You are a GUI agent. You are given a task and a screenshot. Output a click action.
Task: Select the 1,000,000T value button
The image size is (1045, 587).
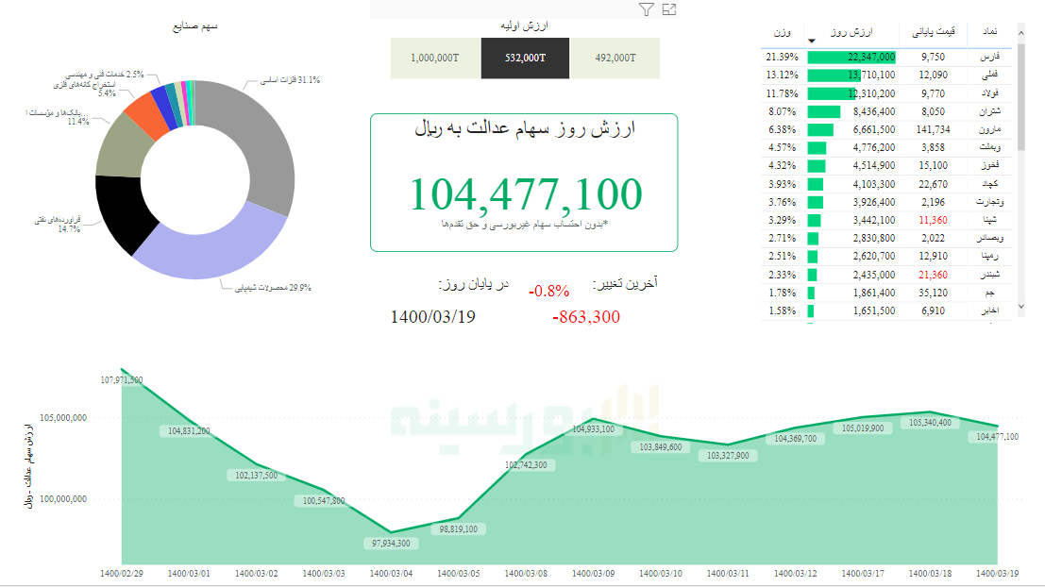click(x=436, y=58)
